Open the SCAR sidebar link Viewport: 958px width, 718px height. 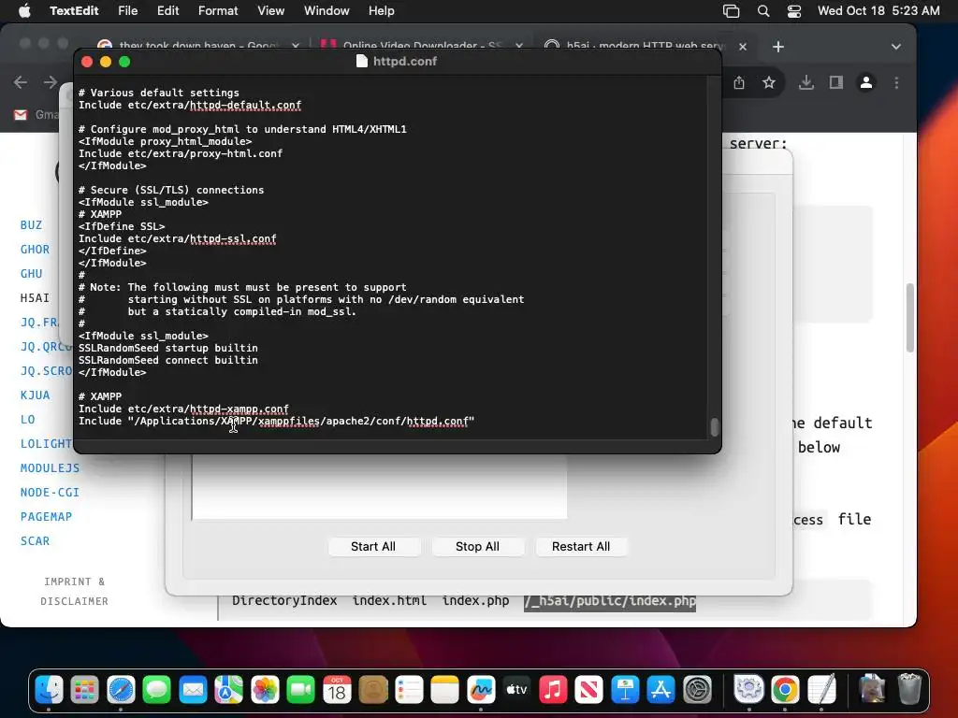[35, 541]
